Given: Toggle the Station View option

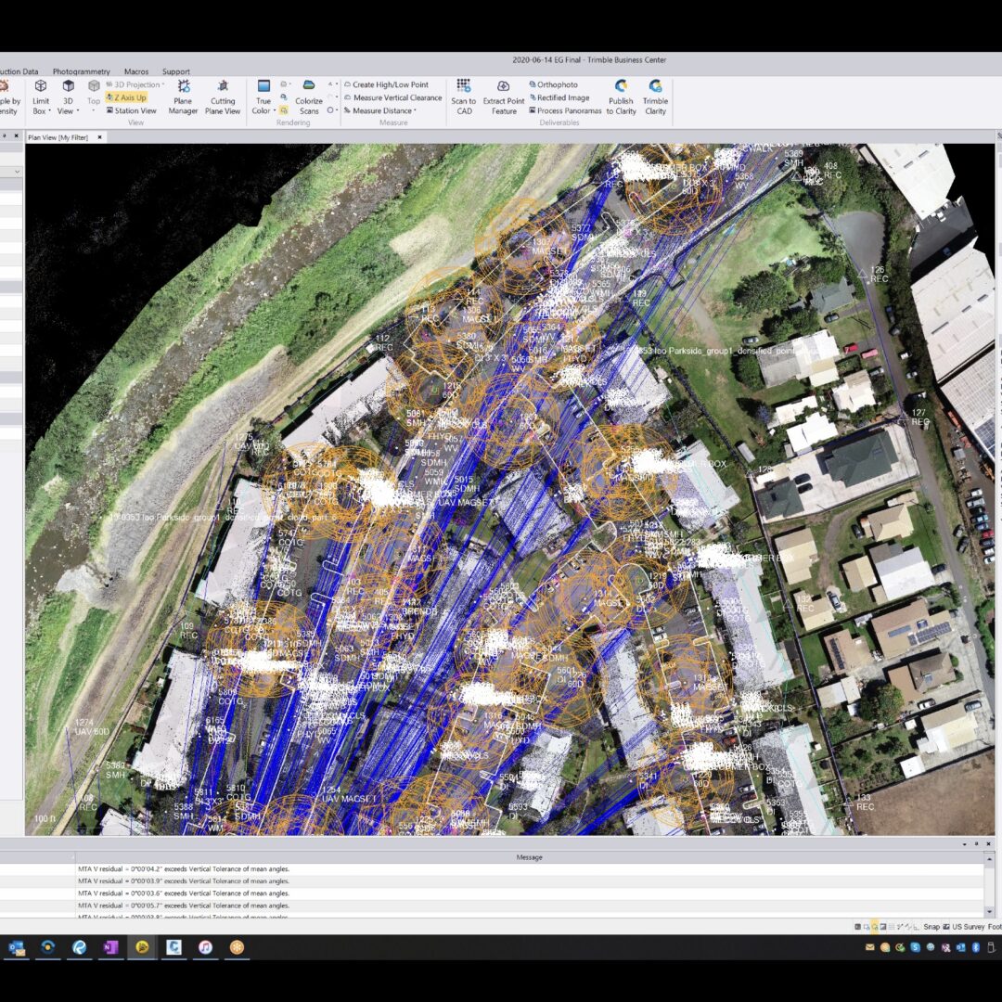Looking at the screenshot, I should (x=131, y=110).
